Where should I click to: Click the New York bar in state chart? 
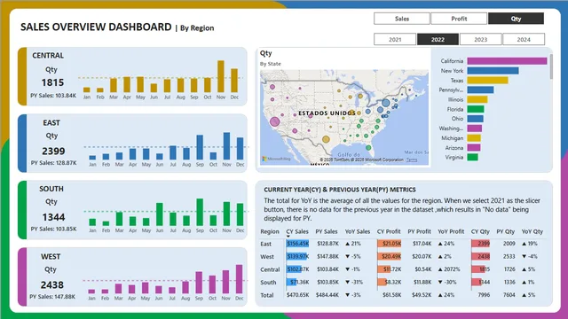pyautogui.click(x=493, y=71)
